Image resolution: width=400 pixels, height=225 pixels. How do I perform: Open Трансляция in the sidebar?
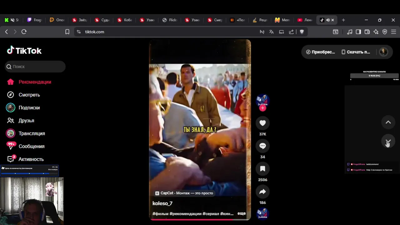point(26,133)
